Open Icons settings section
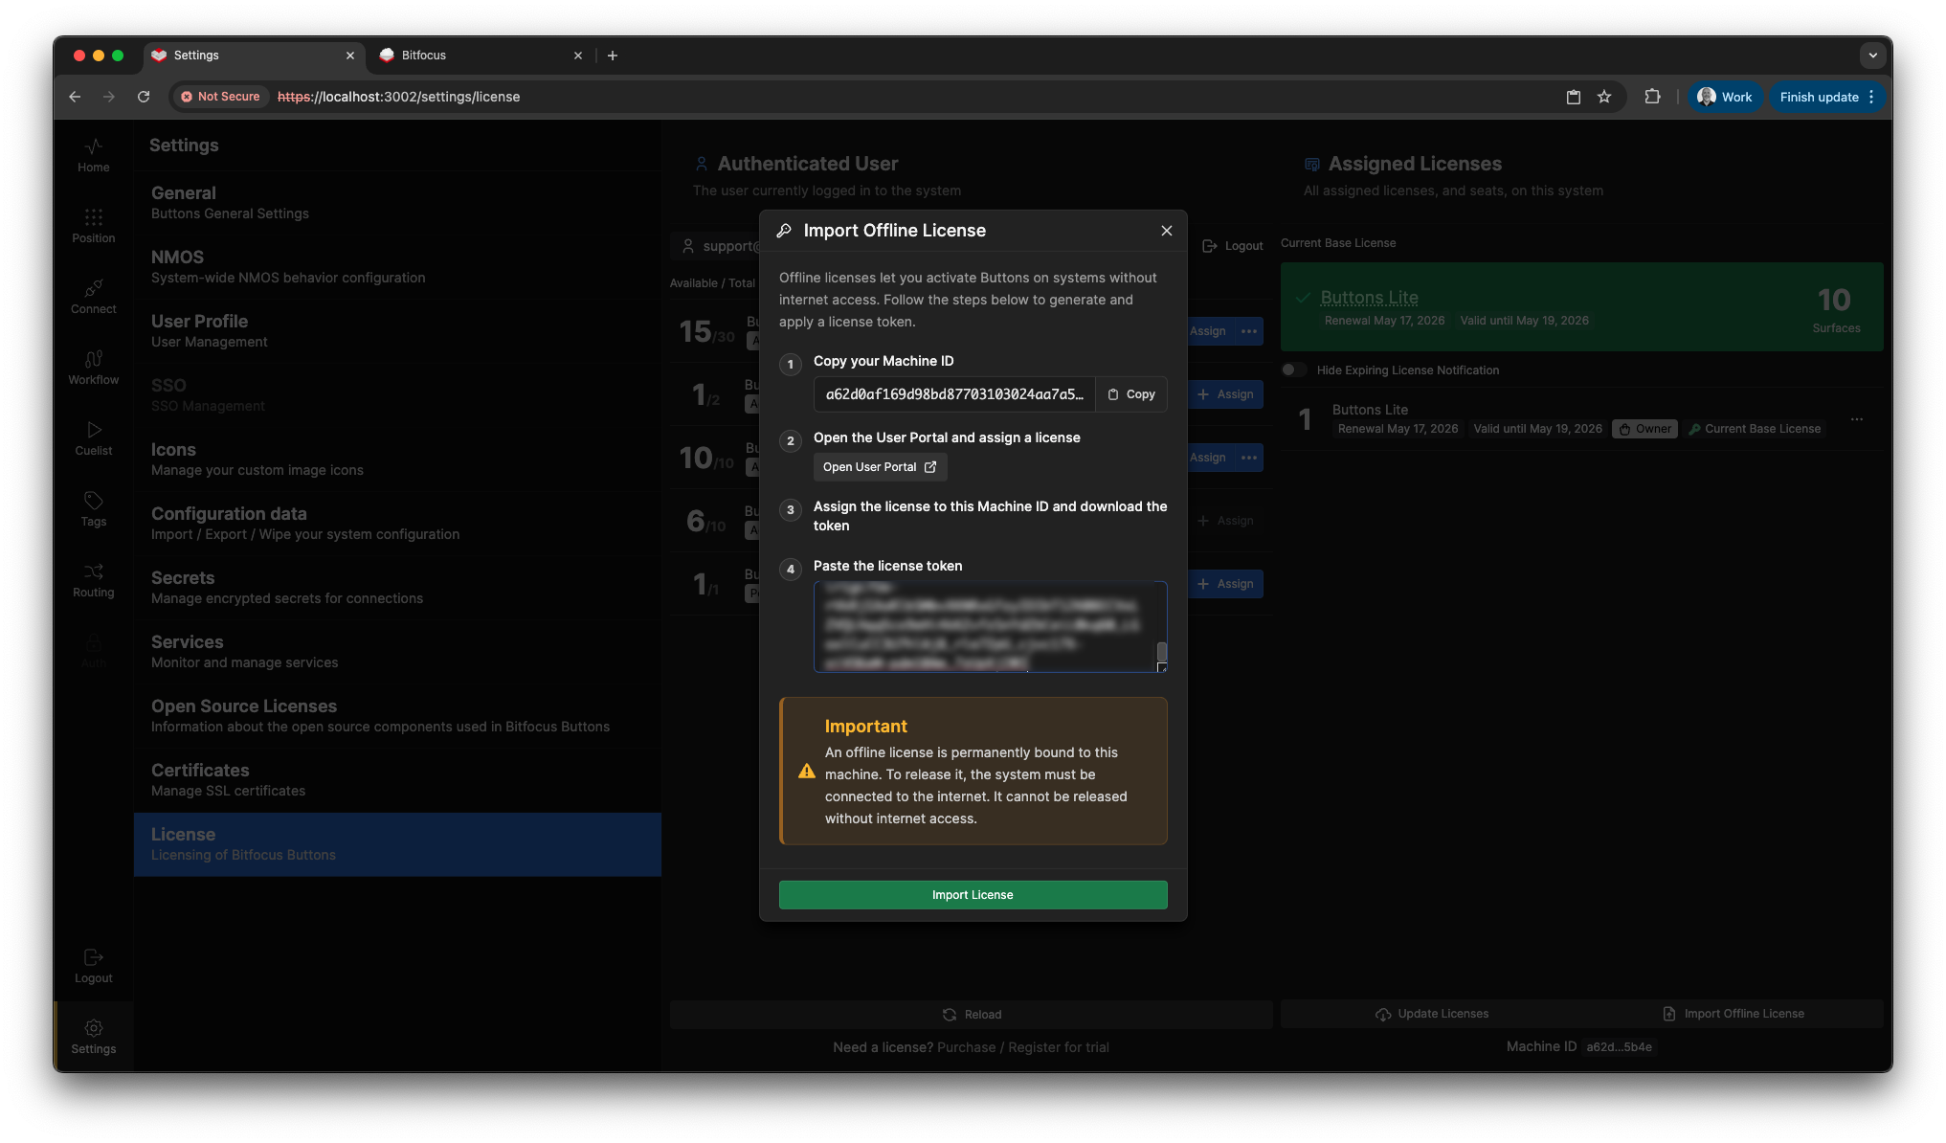The width and height of the screenshot is (1946, 1143). click(x=397, y=459)
